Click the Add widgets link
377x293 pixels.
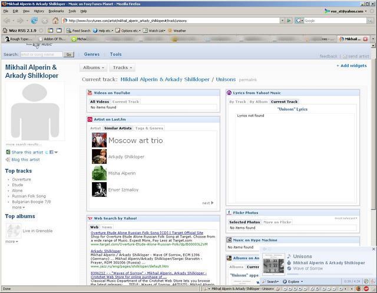click(x=352, y=65)
